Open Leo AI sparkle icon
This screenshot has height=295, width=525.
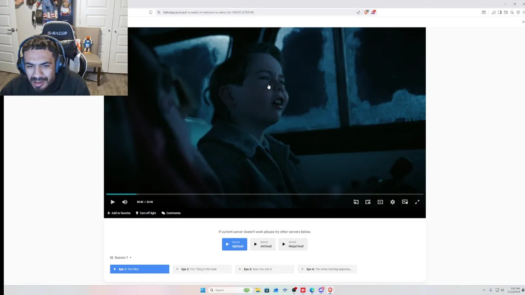(x=512, y=12)
